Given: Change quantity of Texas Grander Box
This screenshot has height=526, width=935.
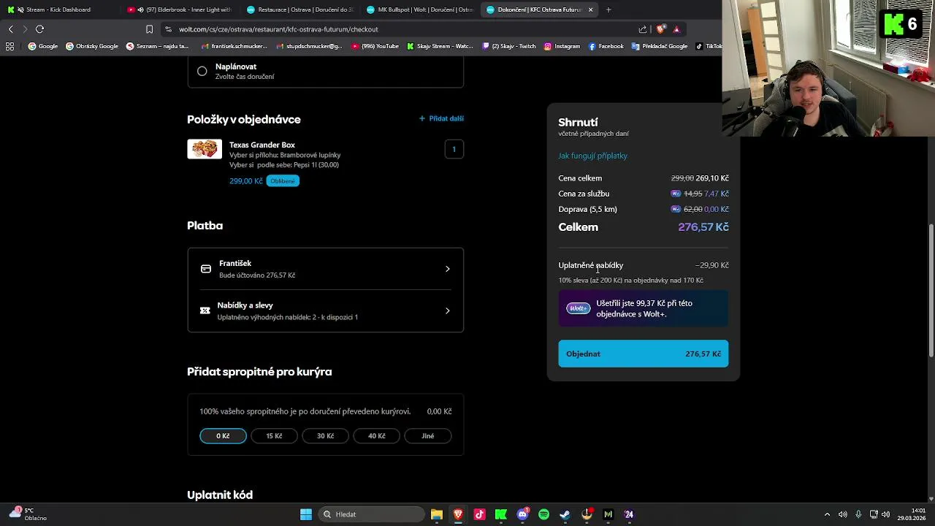Looking at the screenshot, I should coord(454,149).
